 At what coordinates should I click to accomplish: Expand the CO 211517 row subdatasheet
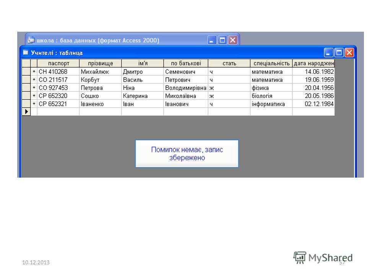pos(34,79)
